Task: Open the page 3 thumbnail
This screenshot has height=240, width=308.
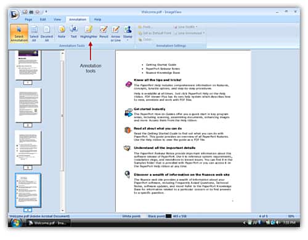Action: (28, 148)
